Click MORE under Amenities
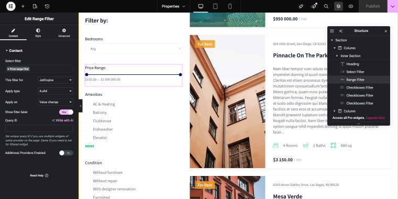Screen dimensions: 398x199 (x=90, y=146)
